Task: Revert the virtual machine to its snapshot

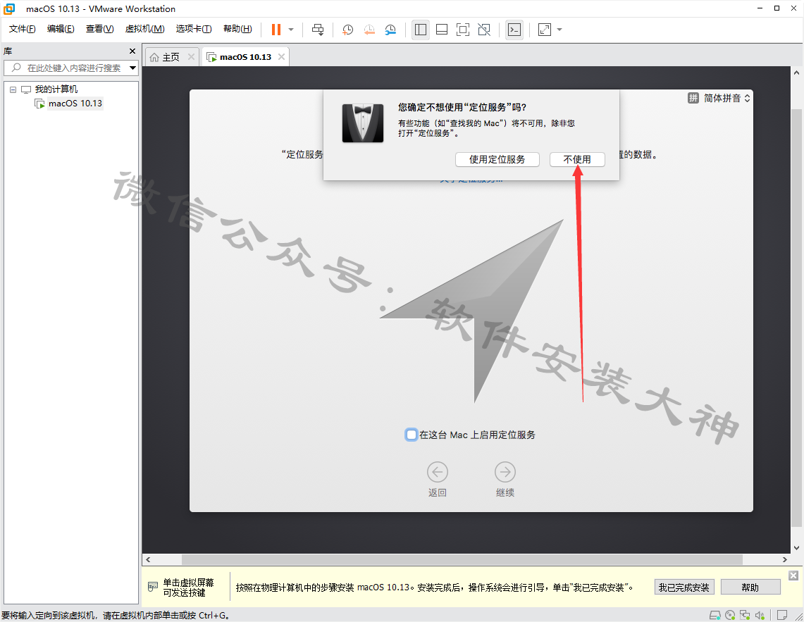Action: click(369, 30)
